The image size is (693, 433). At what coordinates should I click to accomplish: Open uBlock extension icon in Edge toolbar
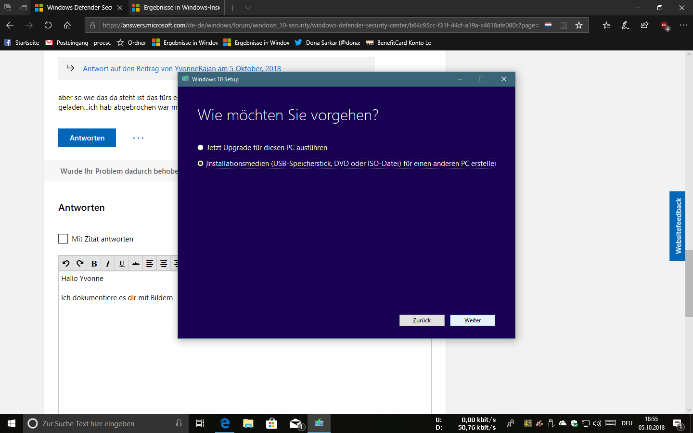coord(665,25)
